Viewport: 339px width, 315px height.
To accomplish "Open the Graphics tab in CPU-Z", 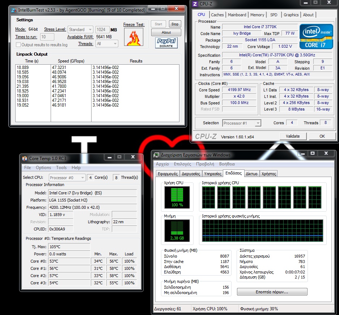I will (291, 15).
